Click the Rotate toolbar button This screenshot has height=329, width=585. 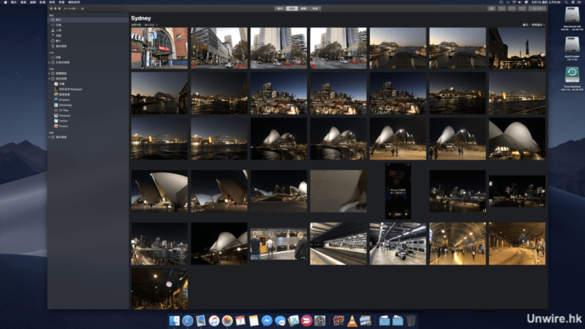coord(521,8)
